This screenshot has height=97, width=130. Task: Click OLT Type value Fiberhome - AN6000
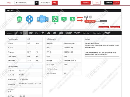coord(70,61)
